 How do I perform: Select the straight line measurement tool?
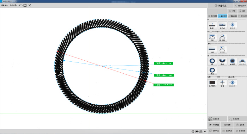click(x=212, y=50)
